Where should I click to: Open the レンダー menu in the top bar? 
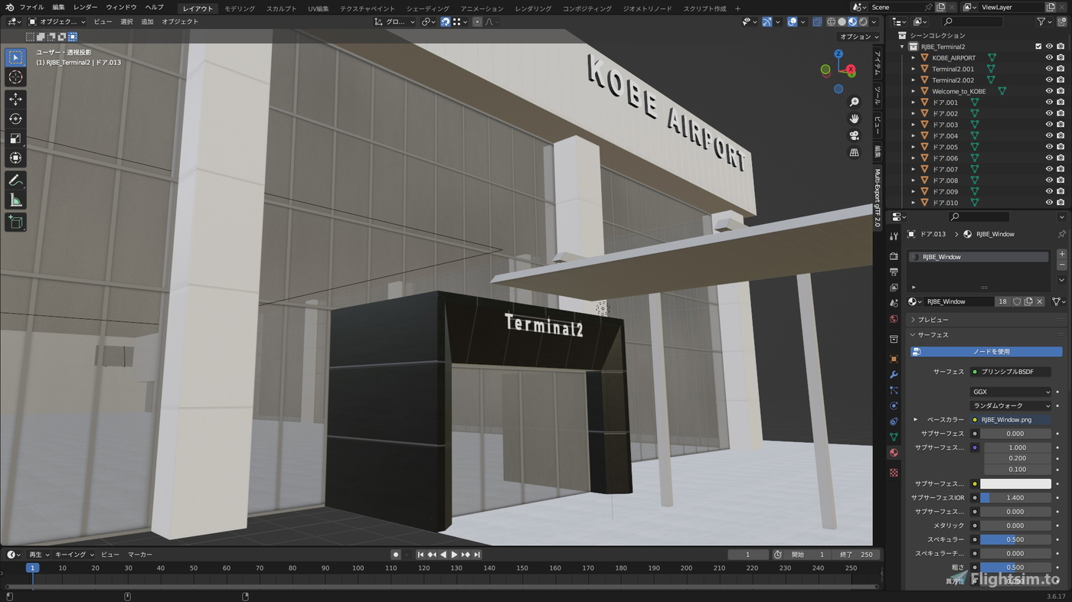[83, 7]
